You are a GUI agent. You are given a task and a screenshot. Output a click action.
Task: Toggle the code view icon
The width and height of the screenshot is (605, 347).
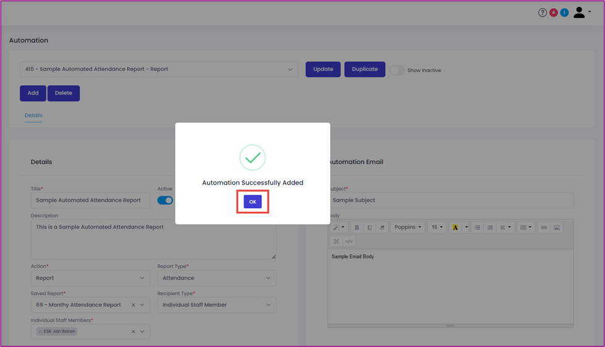pyautogui.click(x=349, y=241)
